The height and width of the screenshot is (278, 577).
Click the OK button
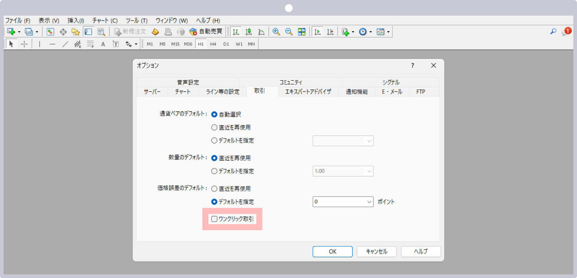[332, 252]
